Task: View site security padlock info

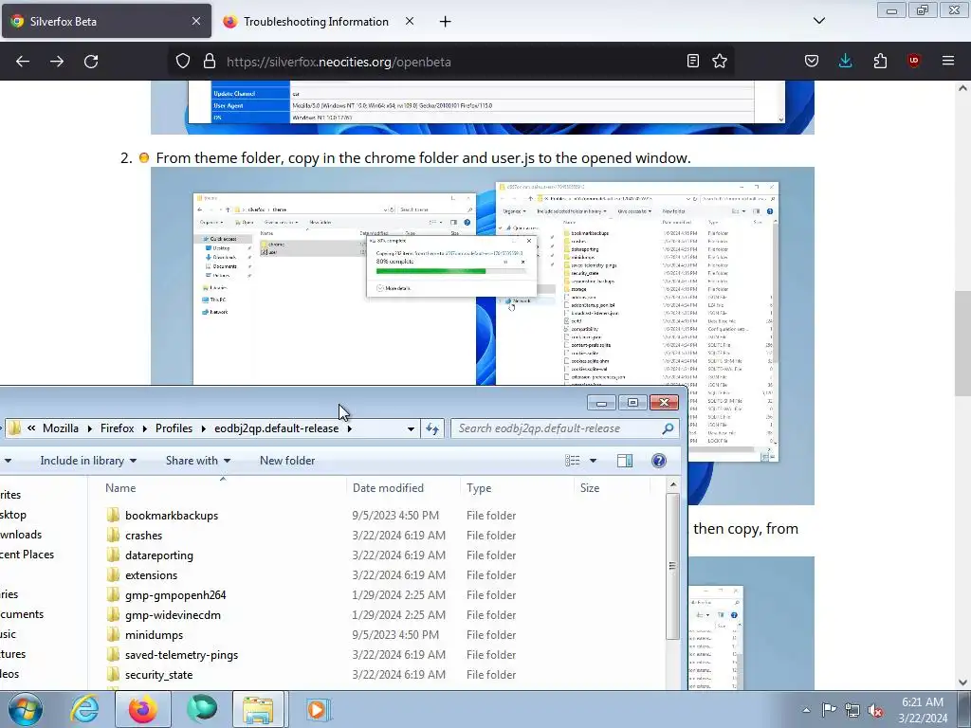Action: click(x=210, y=62)
